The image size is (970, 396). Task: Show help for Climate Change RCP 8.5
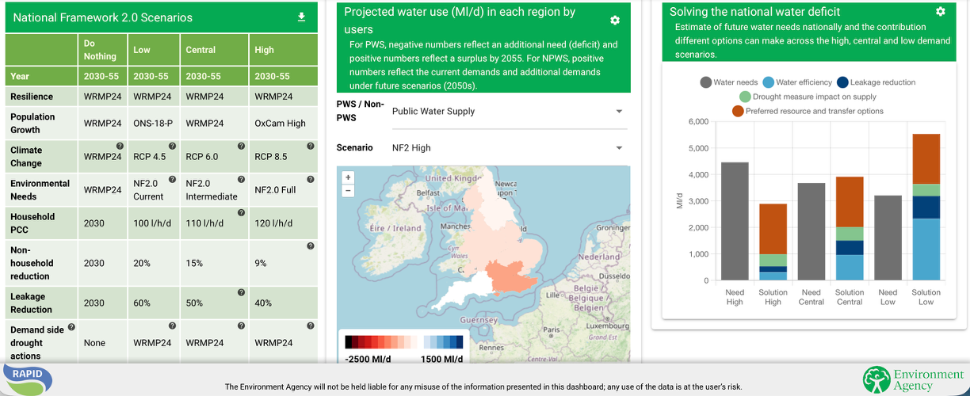coord(310,147)
